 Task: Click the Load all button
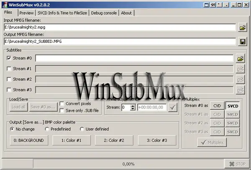tap(18, 107)
